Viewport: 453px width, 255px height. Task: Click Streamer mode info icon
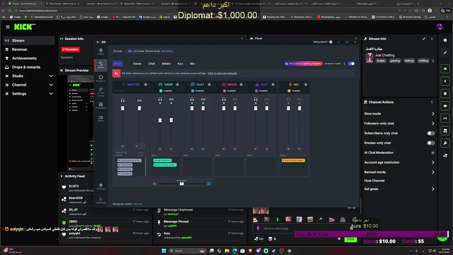pyautogui.click(x=344, y=64)
